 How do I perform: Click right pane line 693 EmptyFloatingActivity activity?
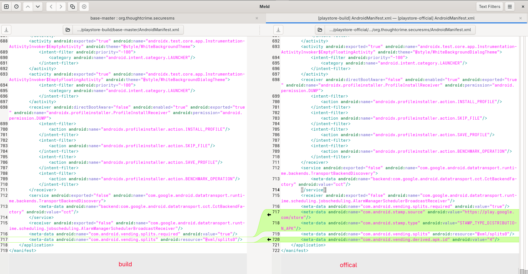[x=399, y=49]
